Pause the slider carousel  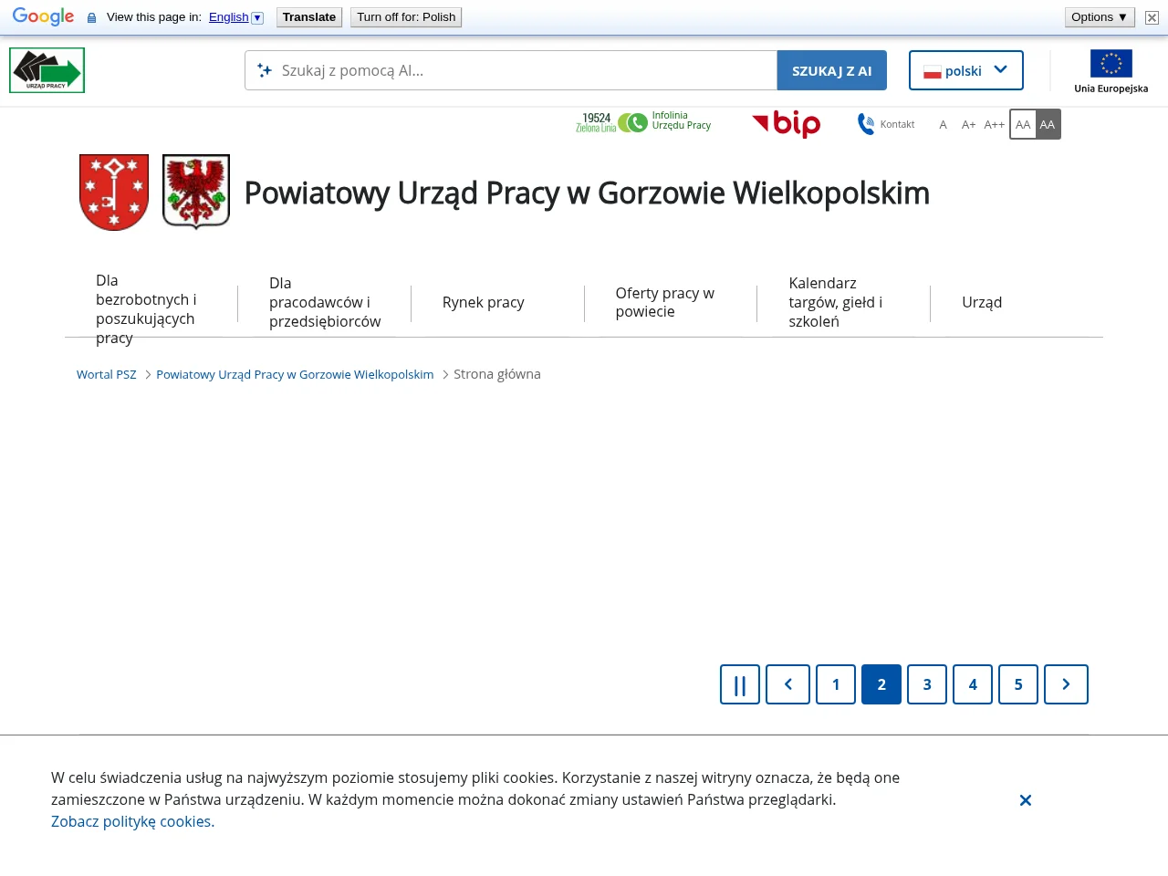coord(740,684)
